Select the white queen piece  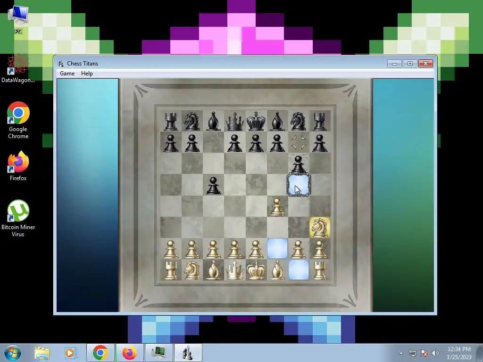point(235,270)
